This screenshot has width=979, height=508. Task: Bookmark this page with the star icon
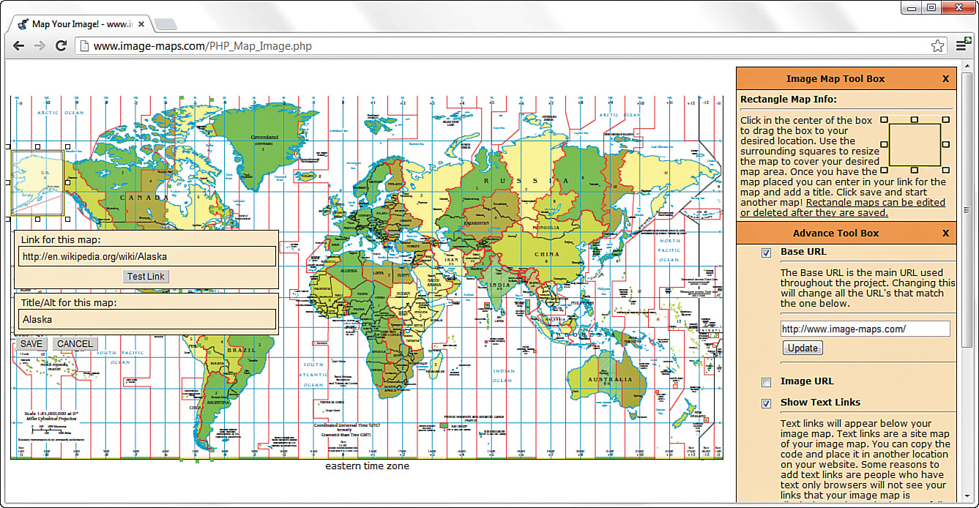pos(937,45)
